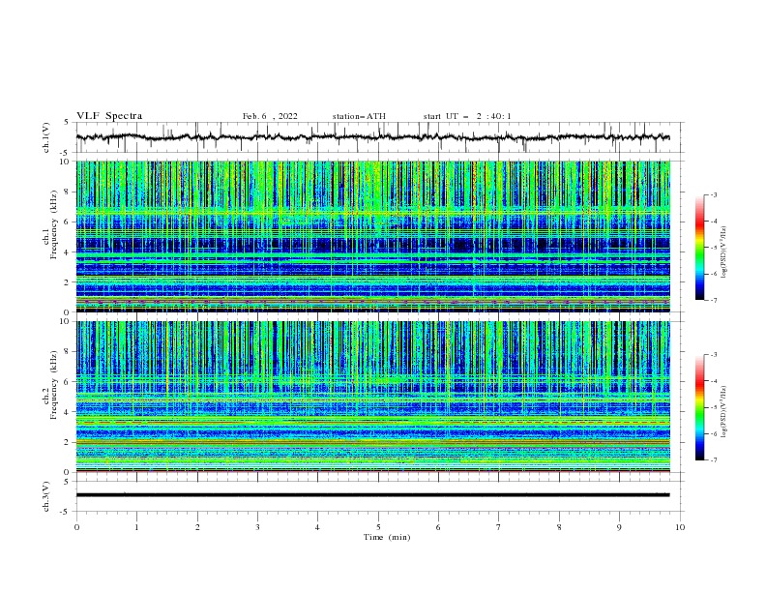
Task: Click time-axis tick label '4'
Action: (x=318, y=527)
